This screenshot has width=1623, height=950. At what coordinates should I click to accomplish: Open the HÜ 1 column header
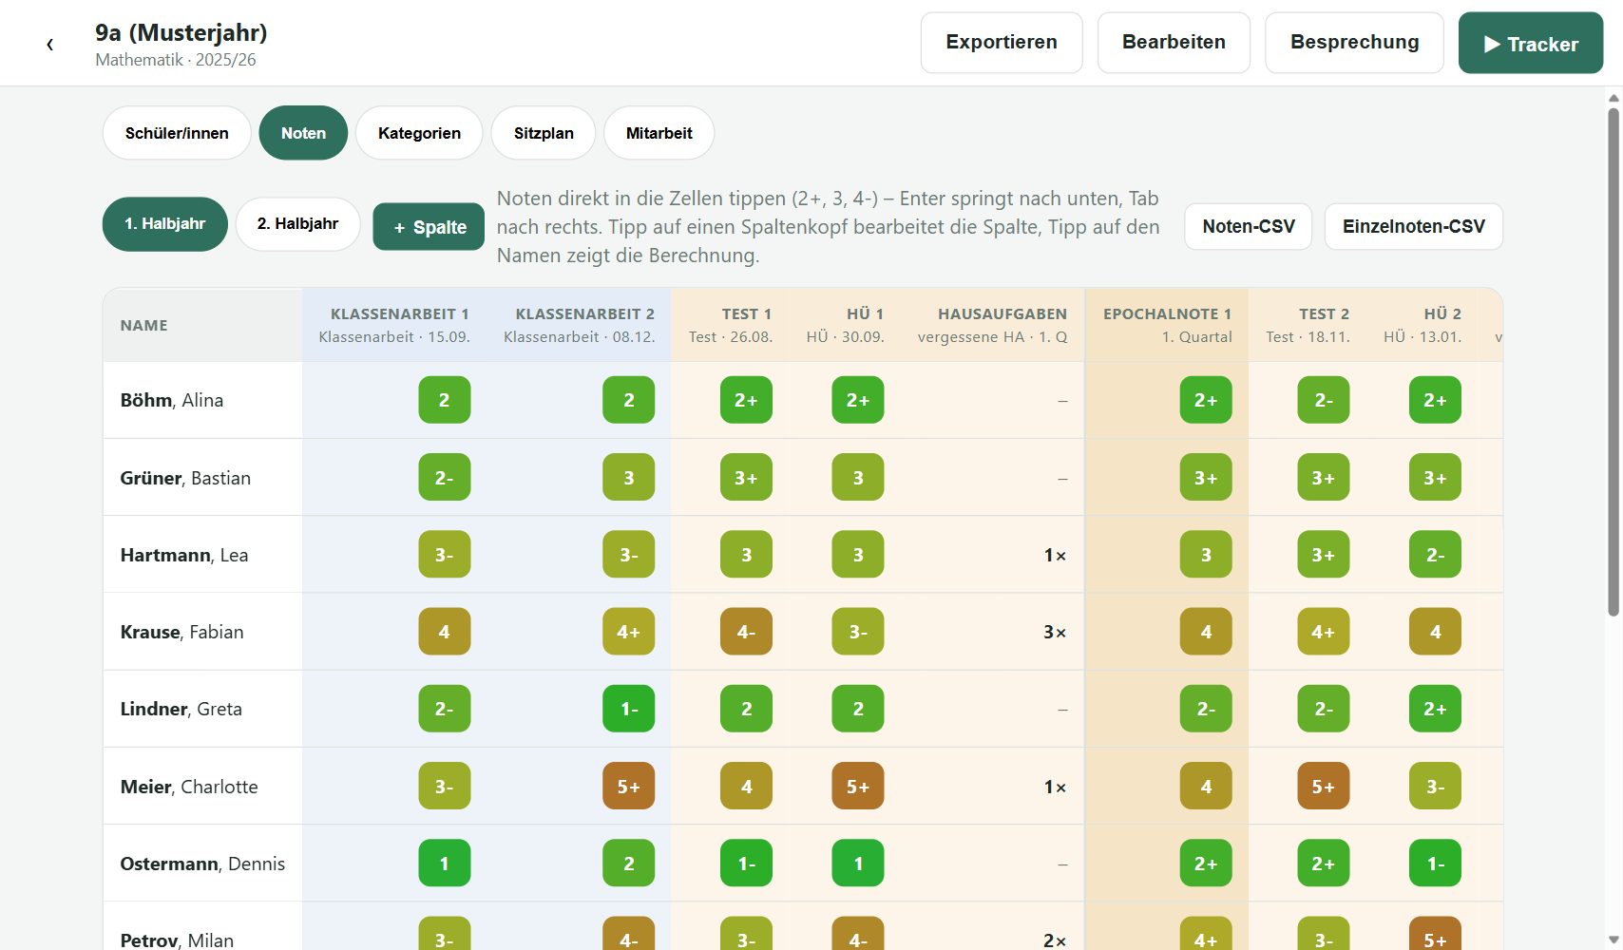click(x=845, y=325)
